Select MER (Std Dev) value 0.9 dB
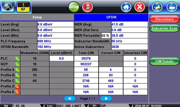This screenshot has width=180, height=107. [x=129, y=30]
